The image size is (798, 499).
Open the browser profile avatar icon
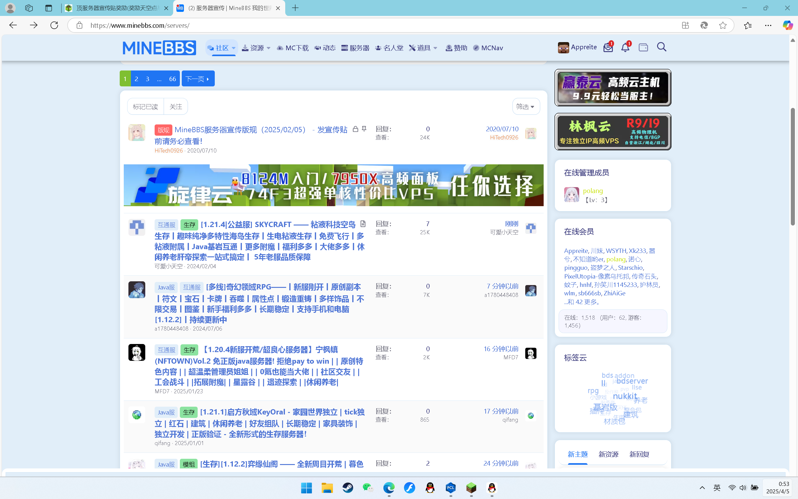point(10,8)
